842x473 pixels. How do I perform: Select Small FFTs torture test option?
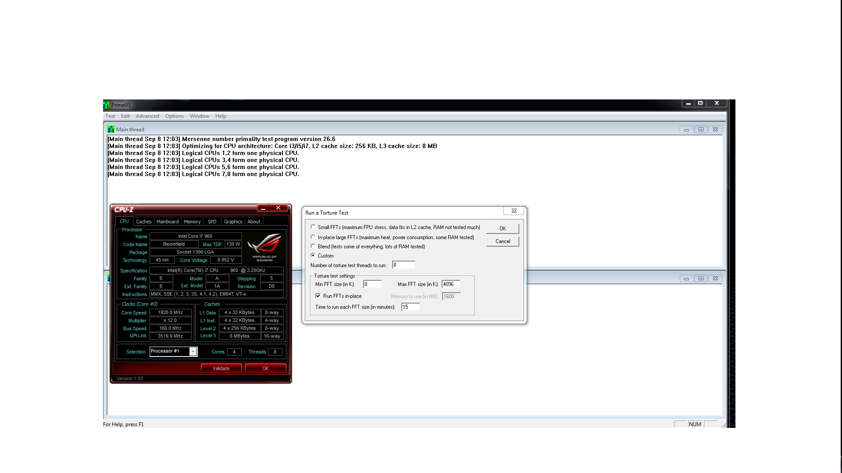click(313, 227)
